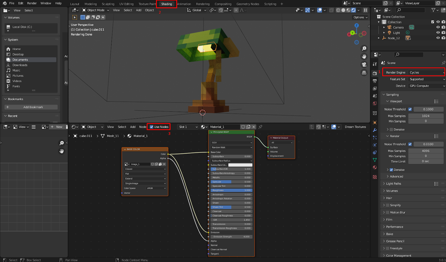Expand the Performance panel
The image size is (446, 262).
point(394,227)
